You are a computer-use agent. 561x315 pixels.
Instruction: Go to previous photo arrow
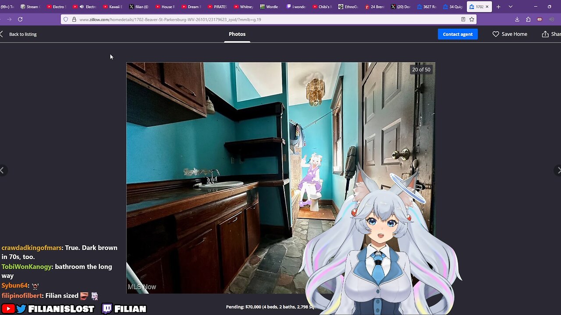pos(2,170)
